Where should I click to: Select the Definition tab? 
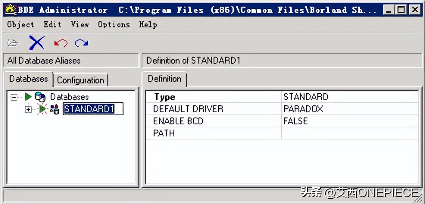[164, 79]
